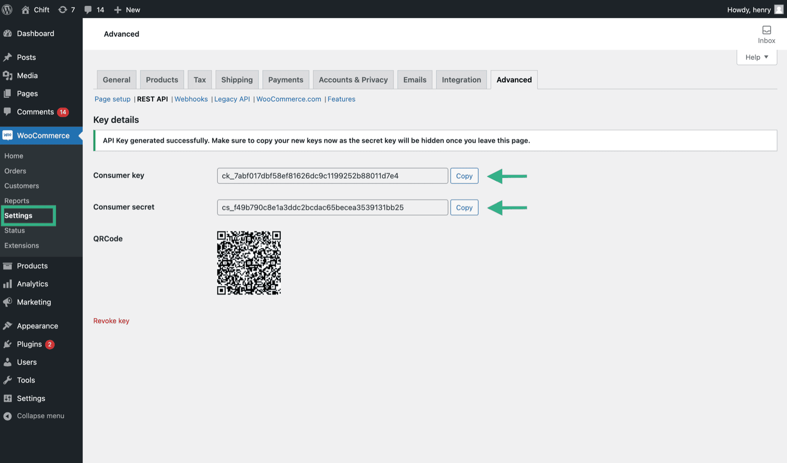Click the Marketing megaphone icon
The image size is (787, 463).
7,302
